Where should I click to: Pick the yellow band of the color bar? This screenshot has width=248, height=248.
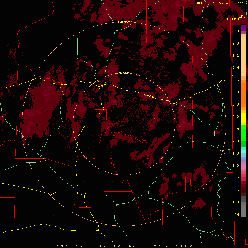pyautogui.click(x=243, y=118)
